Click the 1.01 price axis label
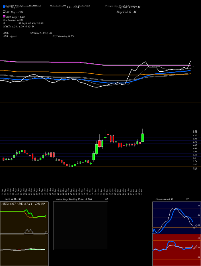Viewport: 201px width, 266px height. tap(195, 148)
